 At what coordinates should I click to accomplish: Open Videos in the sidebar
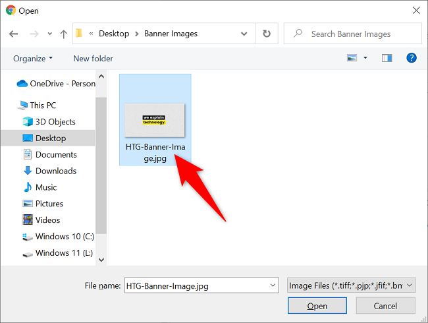41,220
